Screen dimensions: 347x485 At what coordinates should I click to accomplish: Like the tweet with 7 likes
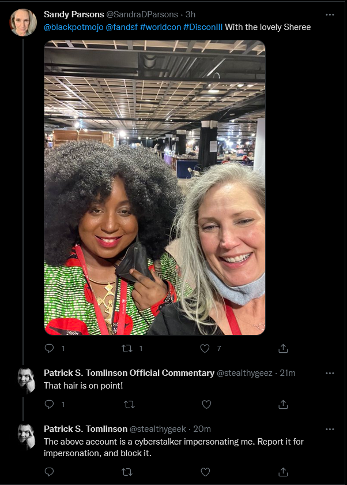coord(205,348)
